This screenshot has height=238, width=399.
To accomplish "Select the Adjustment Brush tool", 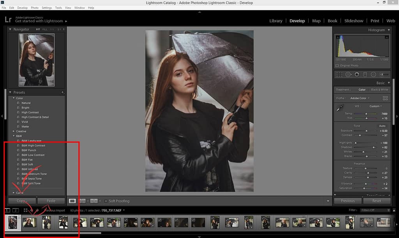I will [384, 75].
